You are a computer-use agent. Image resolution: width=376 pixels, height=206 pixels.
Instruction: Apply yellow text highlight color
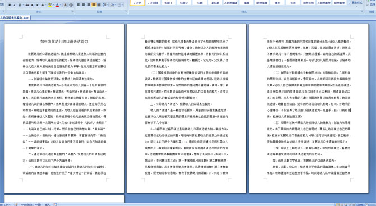click(x=50, y=5)
